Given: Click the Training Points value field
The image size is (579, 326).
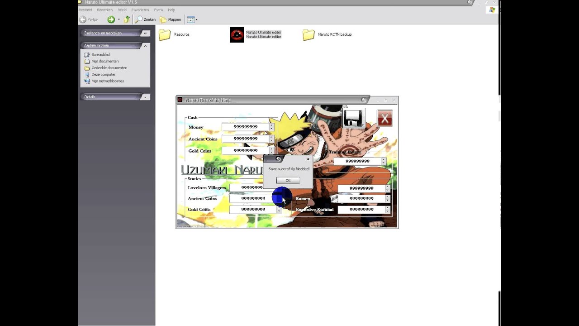Looking at the screenshot, I should 357,161.
